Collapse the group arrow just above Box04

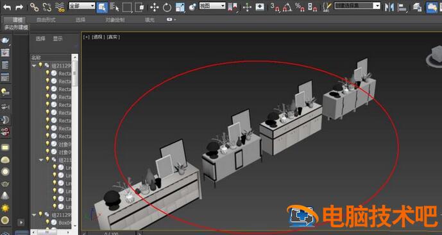click(x=34, y=215)
